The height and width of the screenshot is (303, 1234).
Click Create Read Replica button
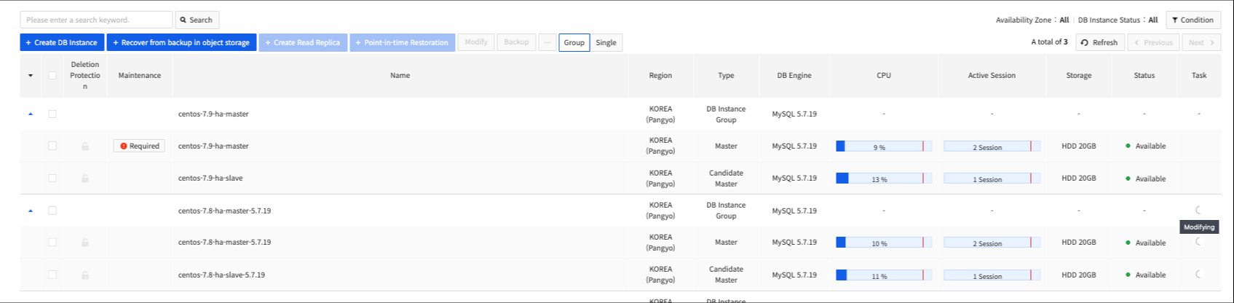303,42
